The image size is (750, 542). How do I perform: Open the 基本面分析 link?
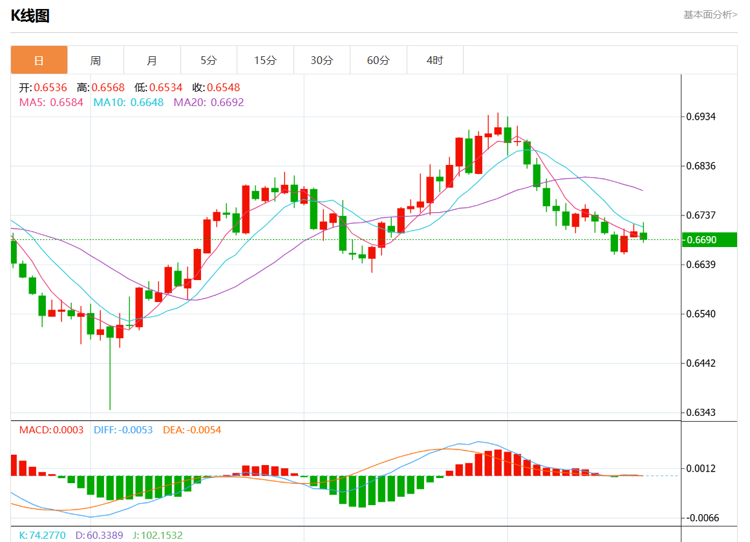point(711,15)
